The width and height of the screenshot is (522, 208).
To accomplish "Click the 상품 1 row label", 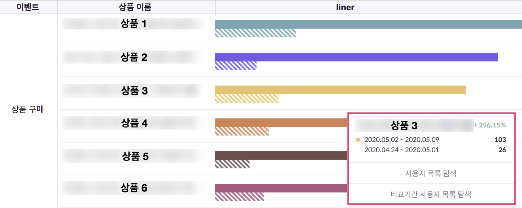I will click(x=133, y=23).
